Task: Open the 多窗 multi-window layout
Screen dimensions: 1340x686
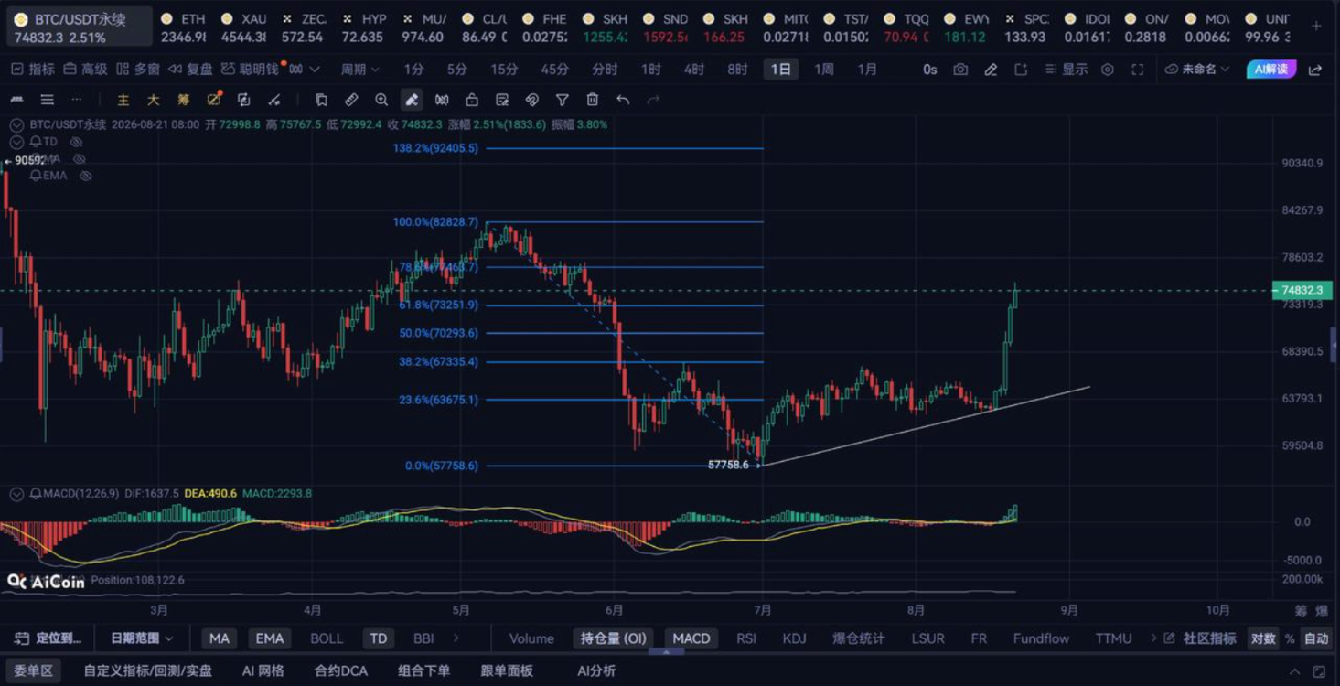Action: [138, 70]
